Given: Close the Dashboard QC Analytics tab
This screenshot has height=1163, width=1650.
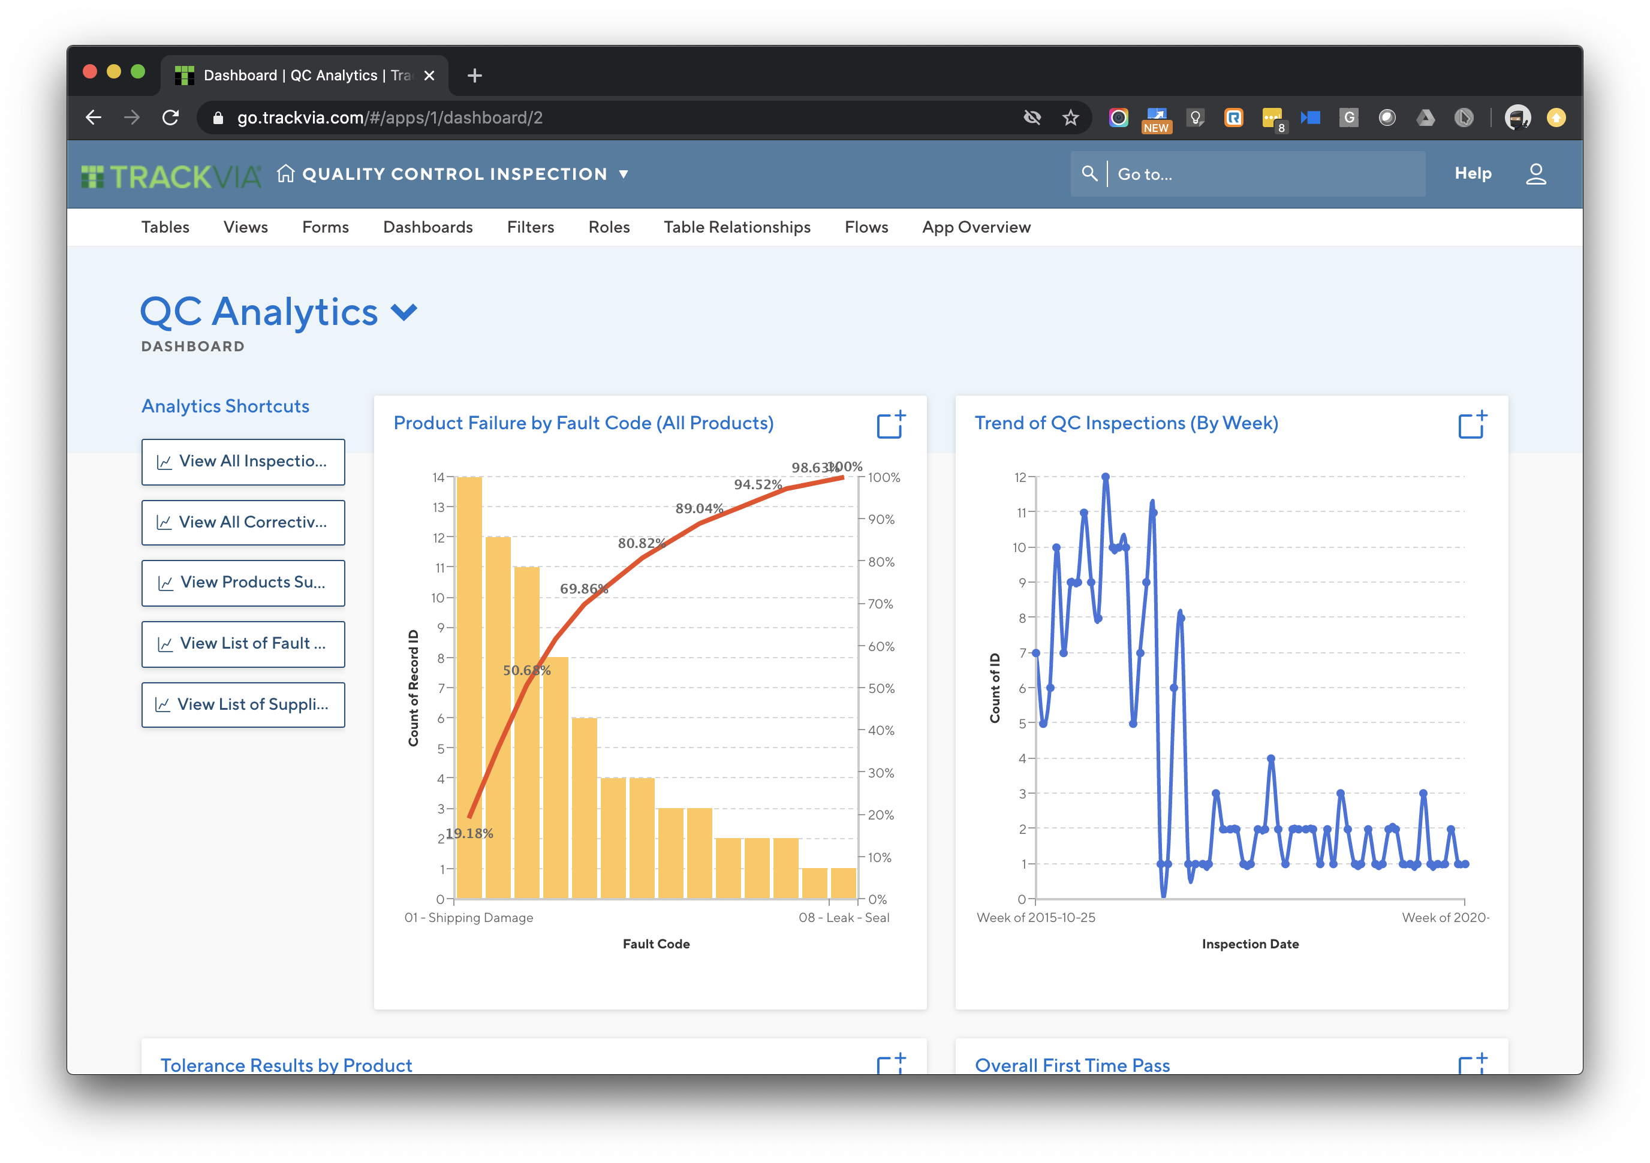Looking at the screenshot, I should (429, 76).
